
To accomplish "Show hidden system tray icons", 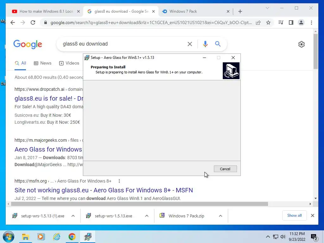I will (x=268, y=237).
